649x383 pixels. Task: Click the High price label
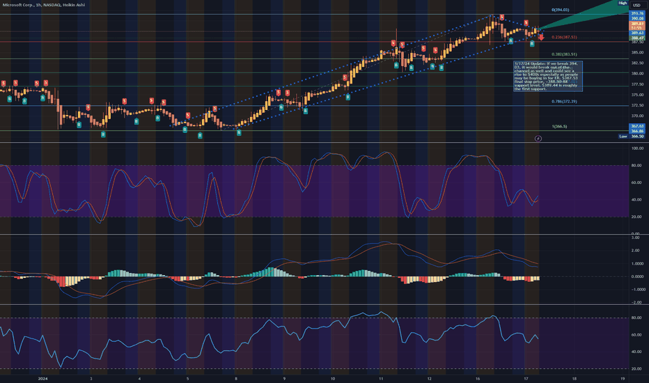[x=623, y=3]
